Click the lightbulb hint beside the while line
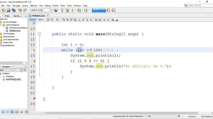The image size is (213, 119). 34,50
